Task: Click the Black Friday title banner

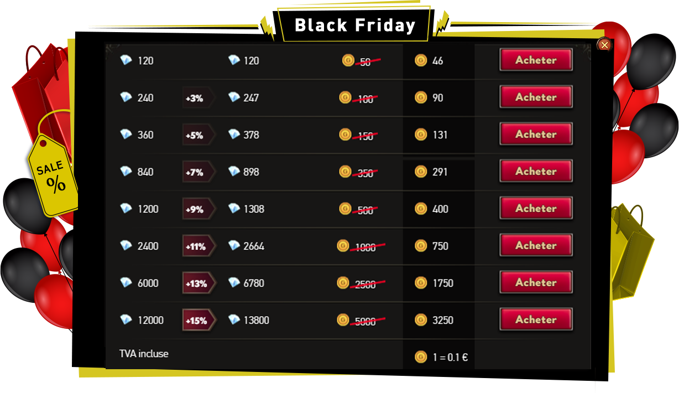Action: [x=354, y=25]
